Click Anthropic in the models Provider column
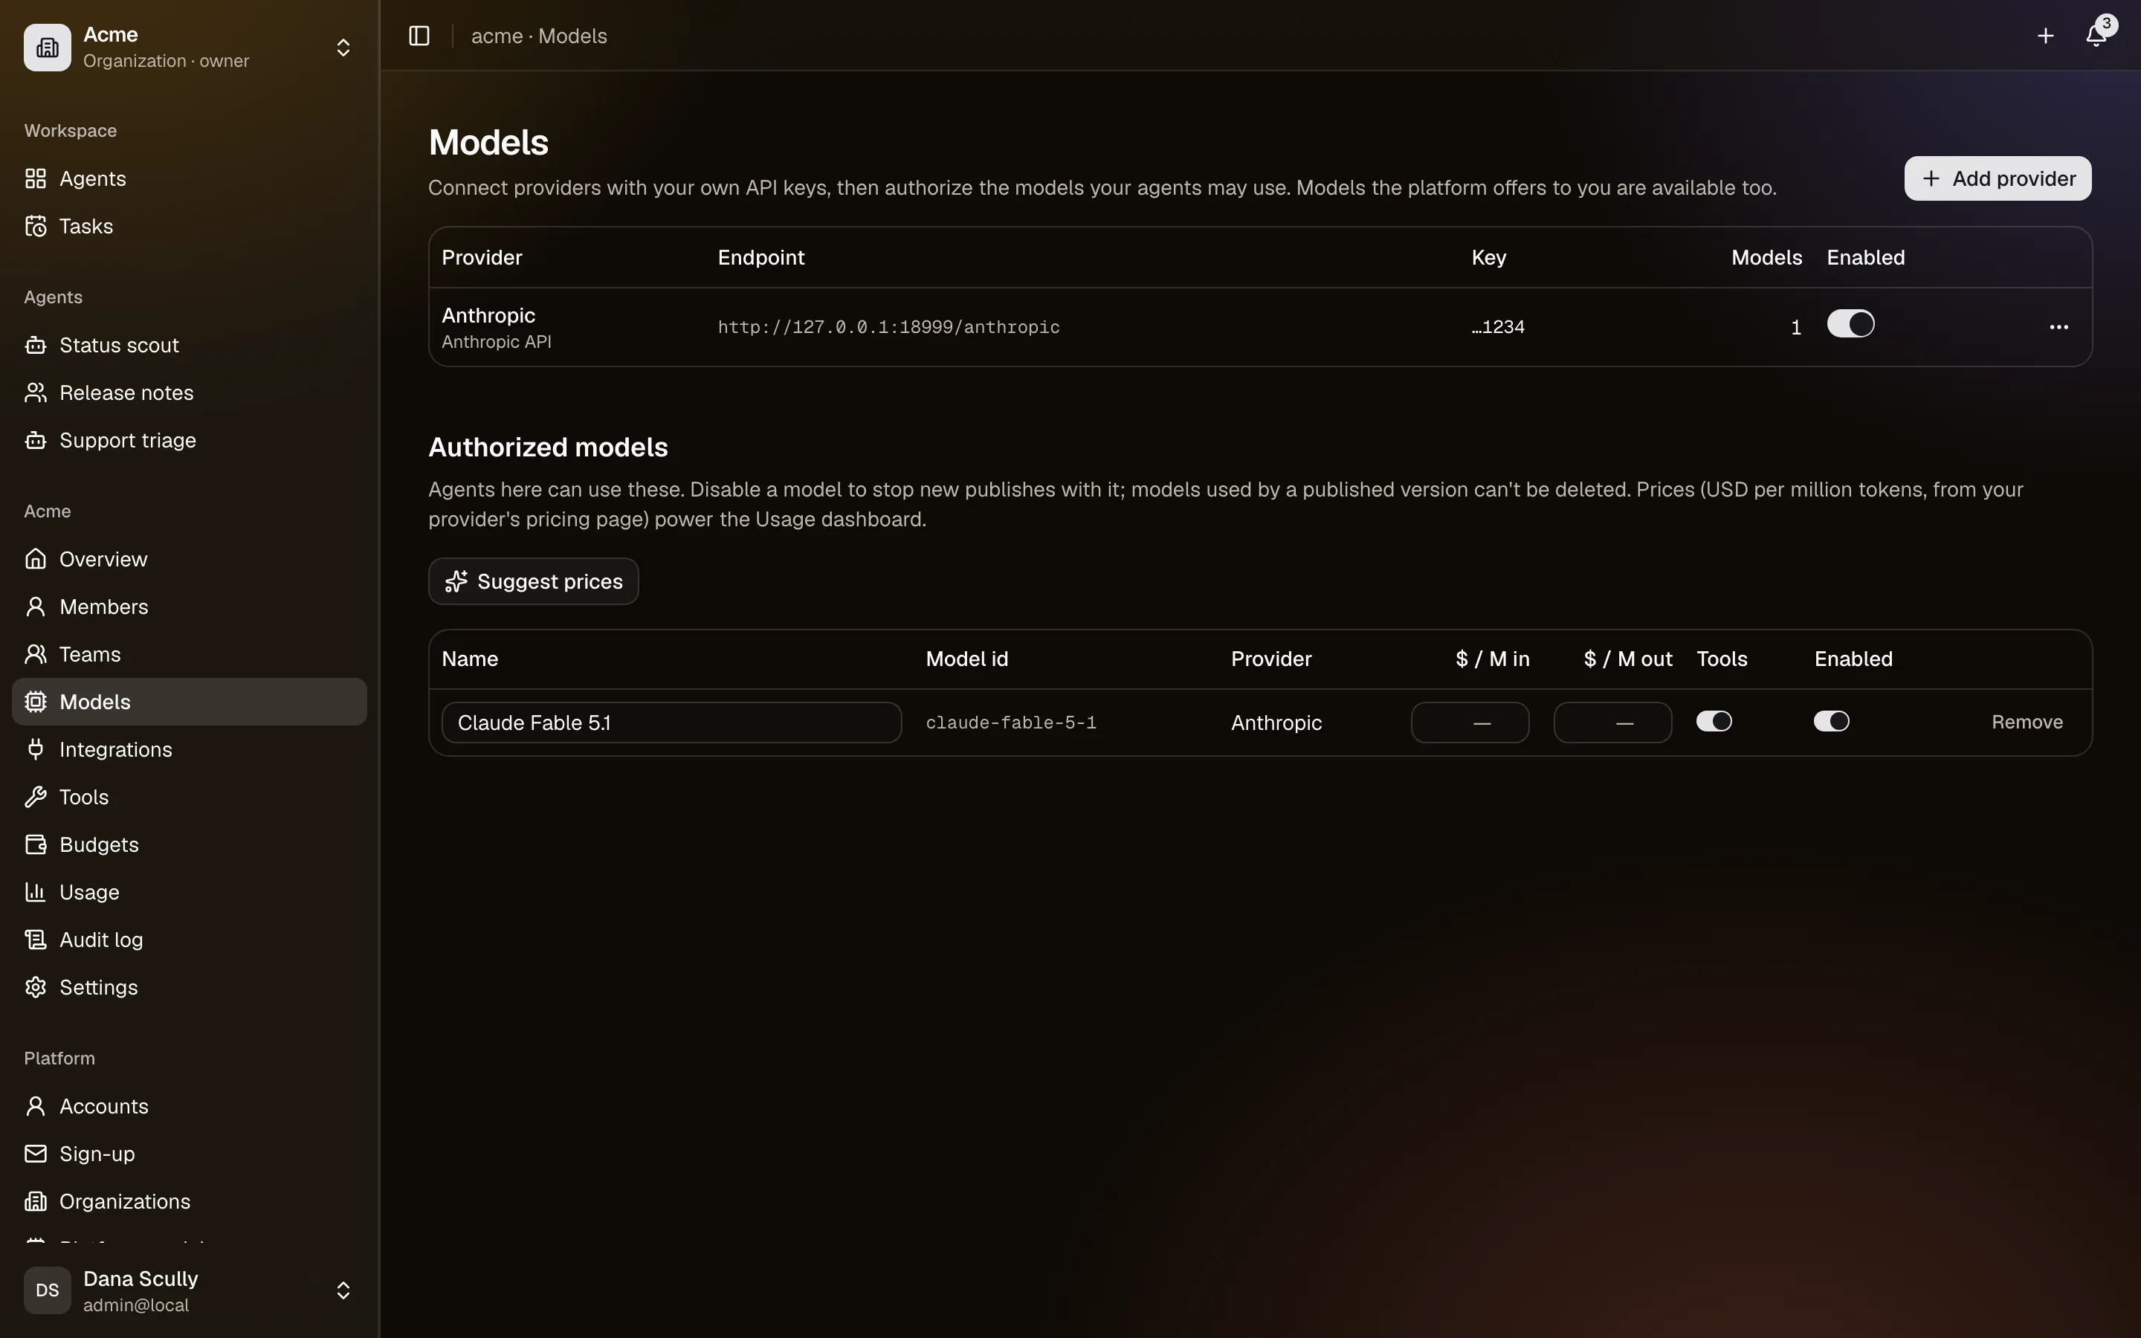 (1276, 723)
